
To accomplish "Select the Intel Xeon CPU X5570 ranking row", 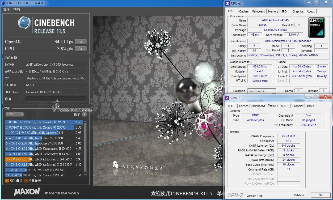I will point(44,127).
